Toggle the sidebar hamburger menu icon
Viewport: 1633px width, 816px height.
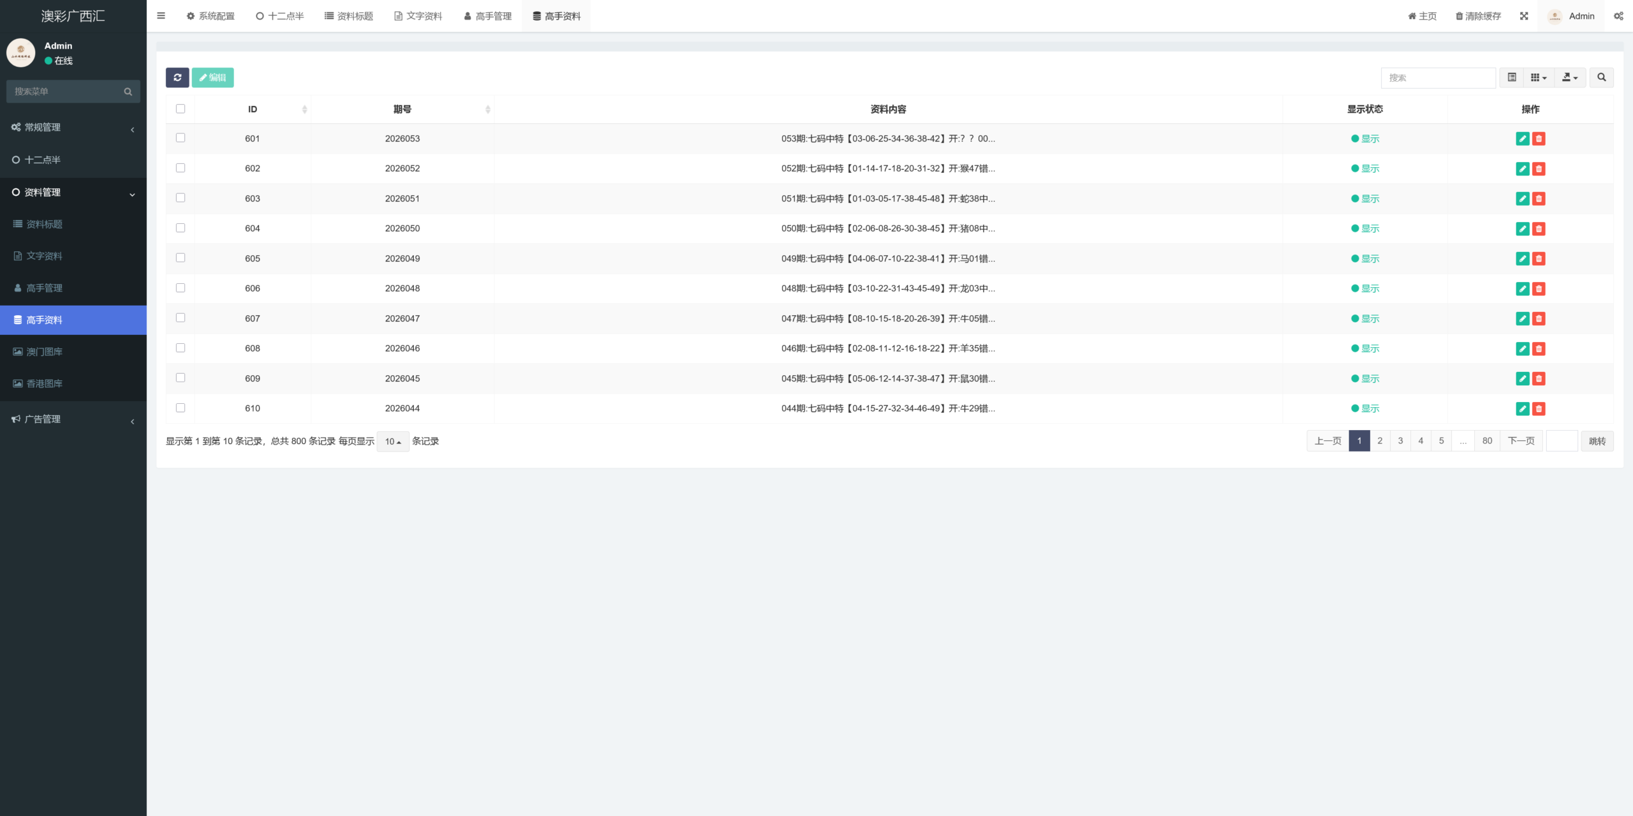(161, 16)
